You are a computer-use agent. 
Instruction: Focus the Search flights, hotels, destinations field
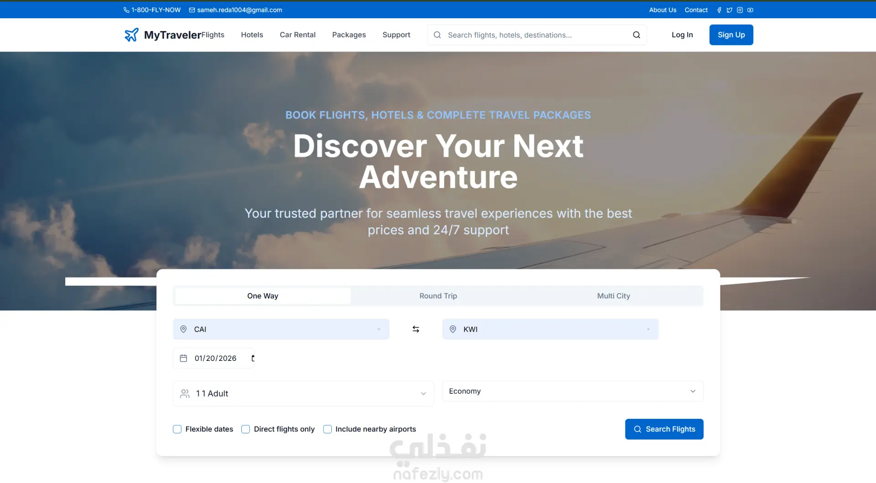tap(537, 35)
